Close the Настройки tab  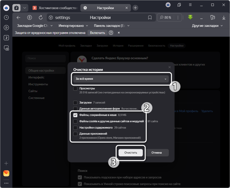[127, 8]
